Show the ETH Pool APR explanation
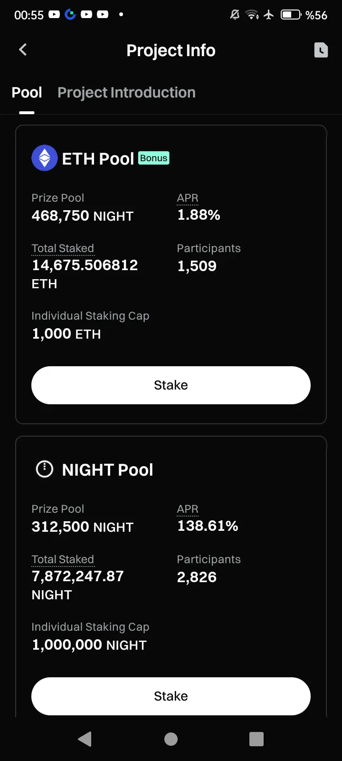 click(188, 198)
